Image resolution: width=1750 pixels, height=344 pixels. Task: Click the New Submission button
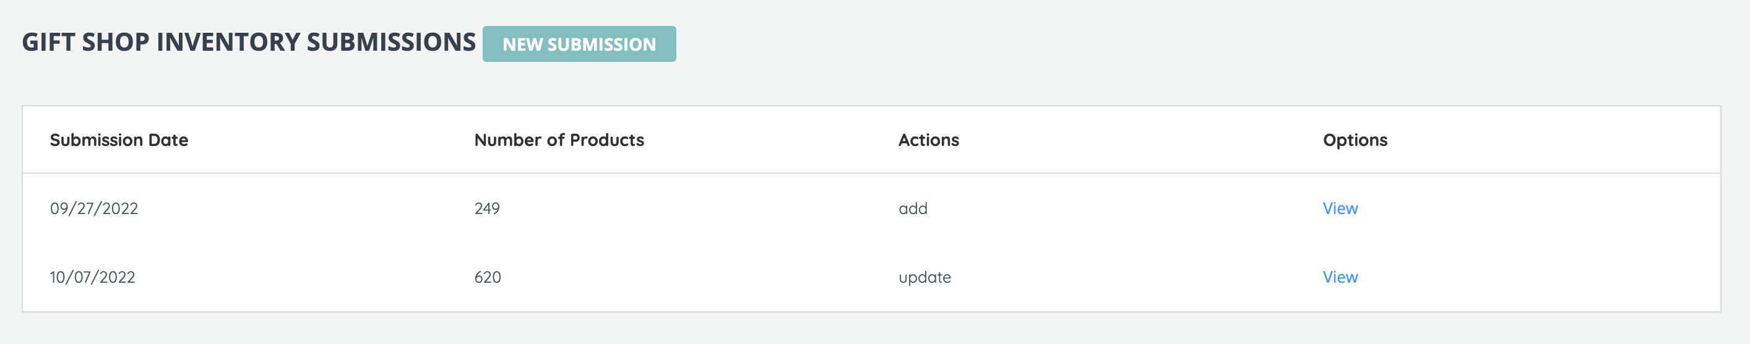pos(579,44)
